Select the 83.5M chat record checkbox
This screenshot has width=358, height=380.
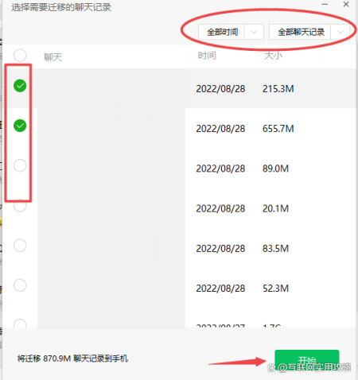(x=20, y=246)
